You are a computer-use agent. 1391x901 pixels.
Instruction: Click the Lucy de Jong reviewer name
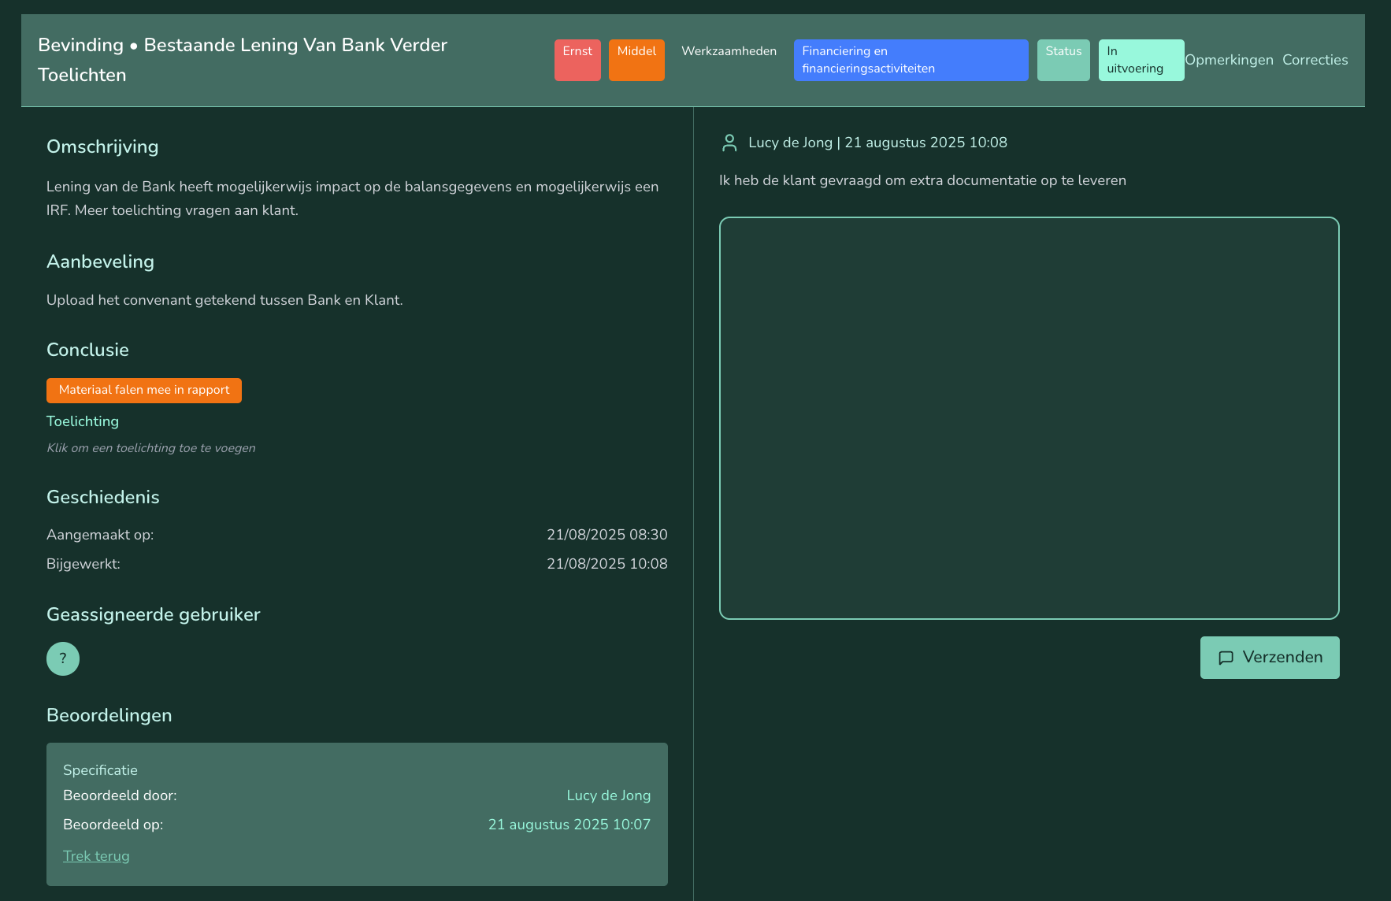pos(608,795)
